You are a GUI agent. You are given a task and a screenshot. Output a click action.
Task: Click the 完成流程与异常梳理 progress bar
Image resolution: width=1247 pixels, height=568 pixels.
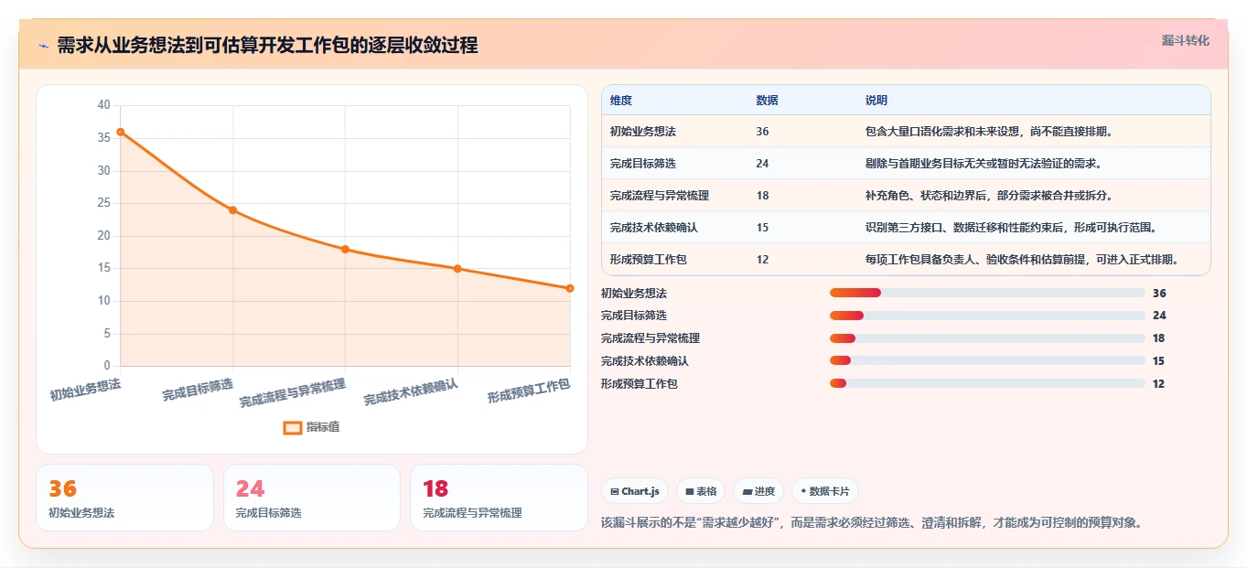click(x=987, y=338)
